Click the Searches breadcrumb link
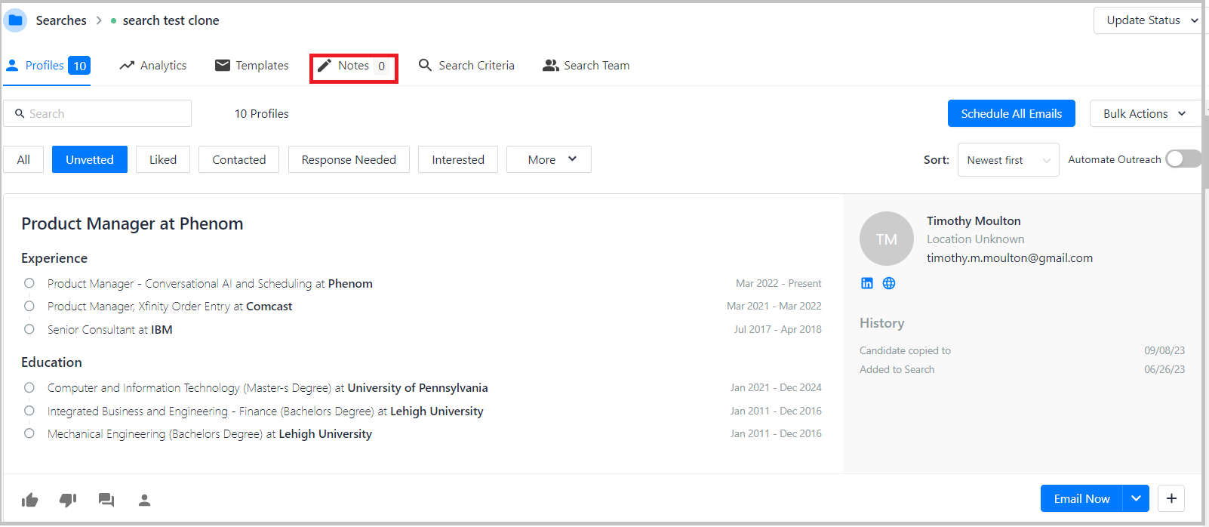The height and width of the screenshot is (527, 1209). click(61, 20)
